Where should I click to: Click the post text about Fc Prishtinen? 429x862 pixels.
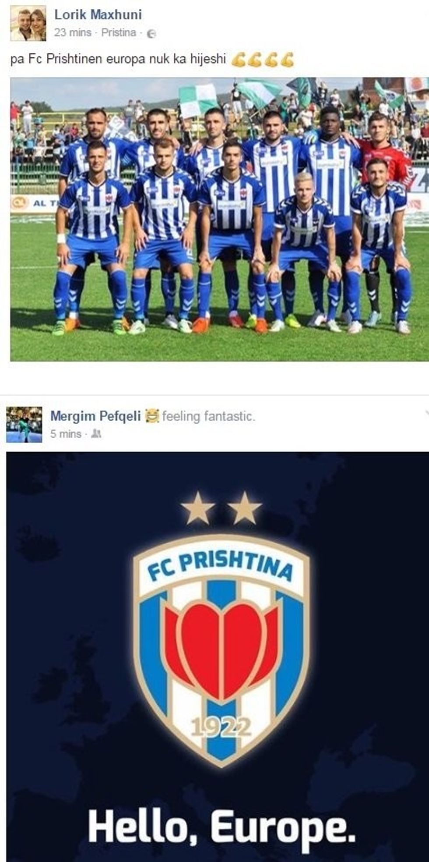tap(118, 59)
